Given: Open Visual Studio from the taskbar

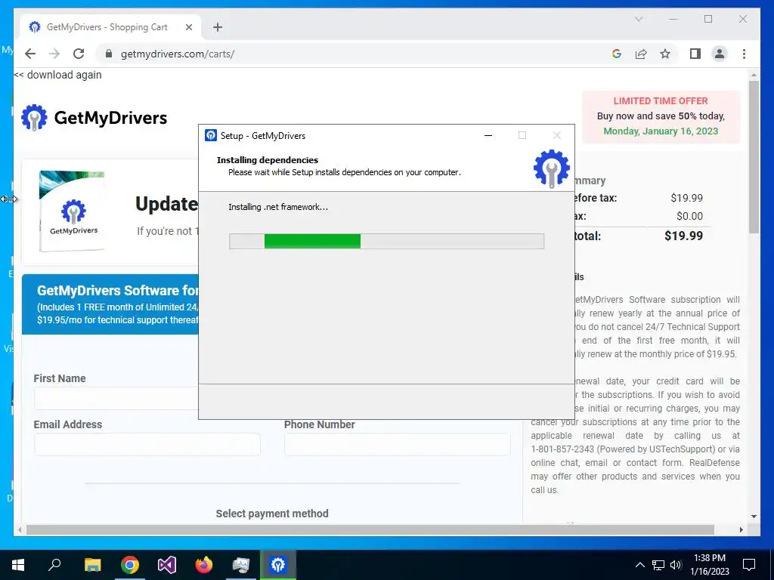Looking at the screenshot, I should tap(167, 565).
